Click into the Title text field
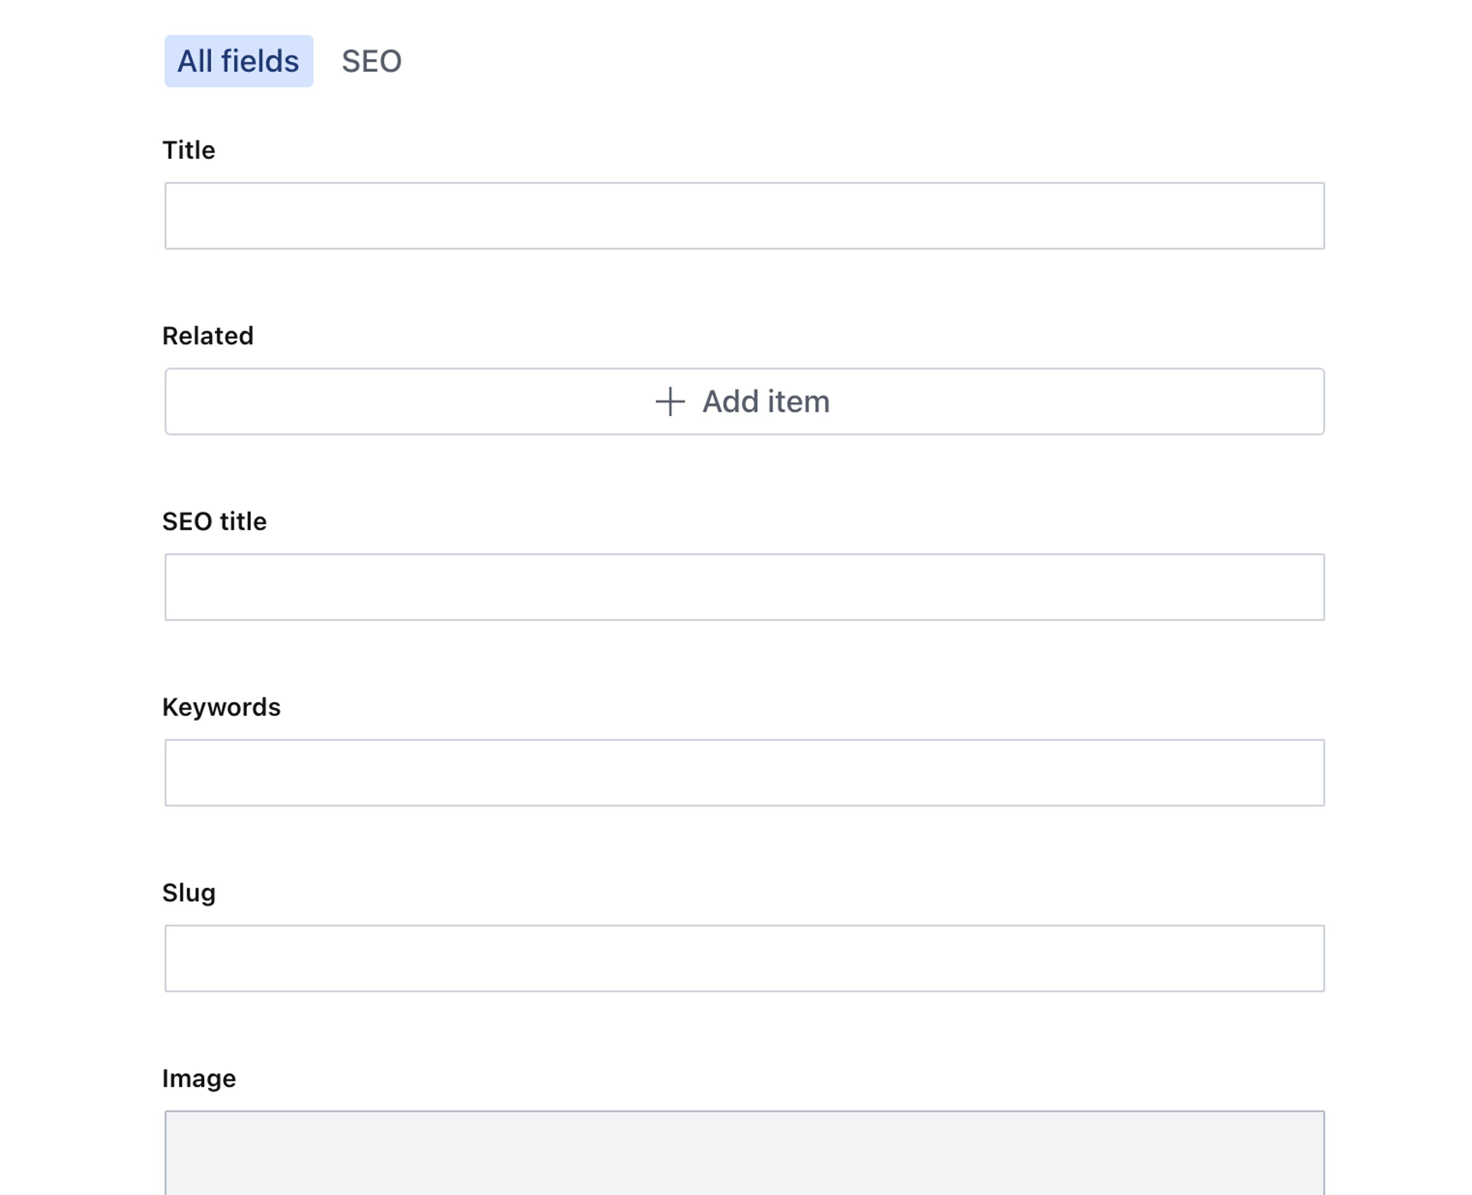Screen dimensions: 1472x1195 coord(744,215)
